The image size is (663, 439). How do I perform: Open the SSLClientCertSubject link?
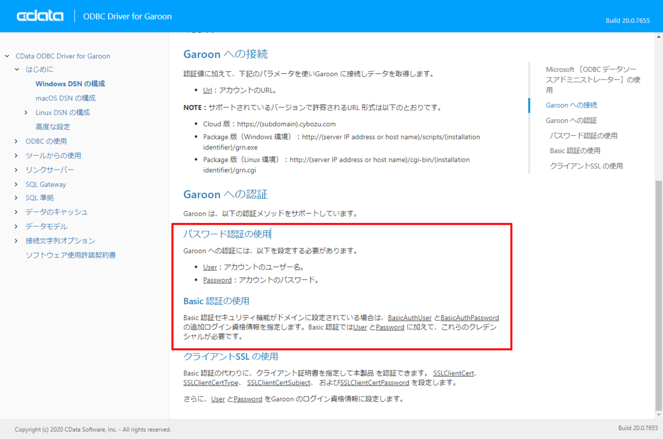279,383
